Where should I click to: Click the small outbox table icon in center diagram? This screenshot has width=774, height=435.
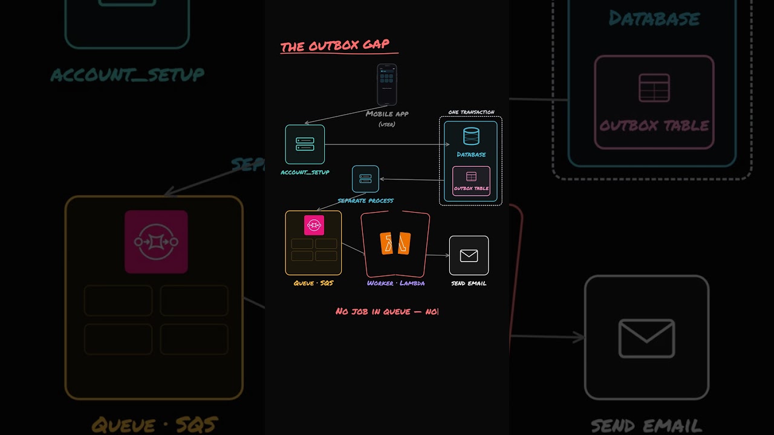(471, 176)
